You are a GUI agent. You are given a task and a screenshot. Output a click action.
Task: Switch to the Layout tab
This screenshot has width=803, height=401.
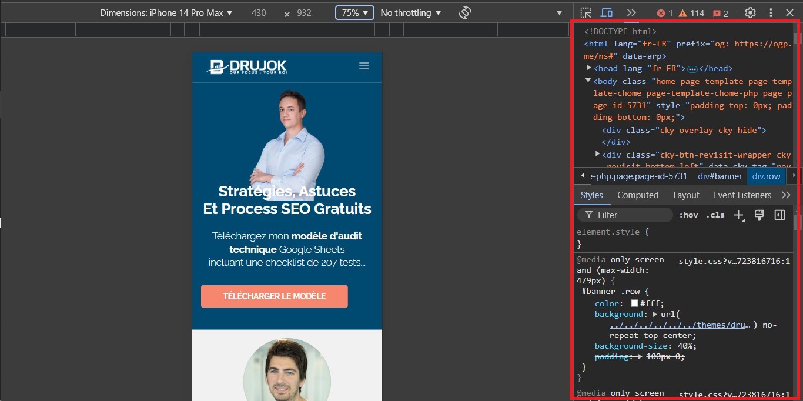tap(686, 195)
